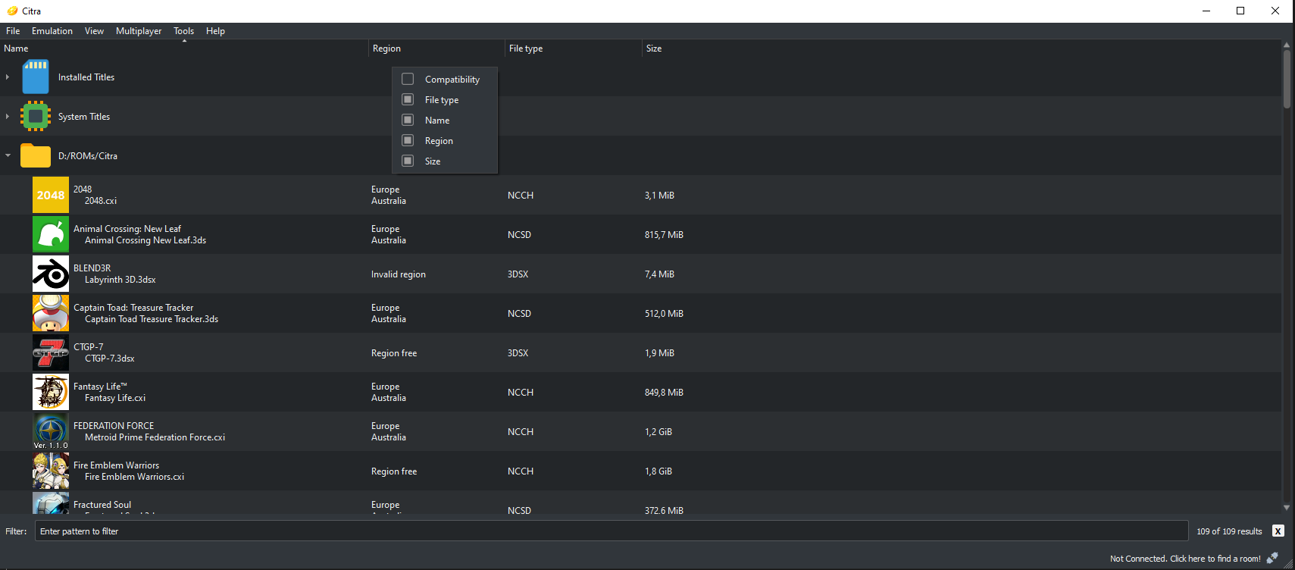Click the filter pattern input field

pos(612,531)
